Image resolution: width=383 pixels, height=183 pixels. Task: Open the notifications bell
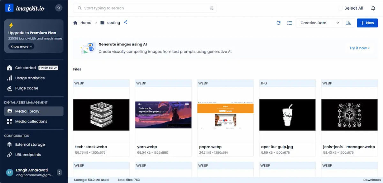coord(373,8)
